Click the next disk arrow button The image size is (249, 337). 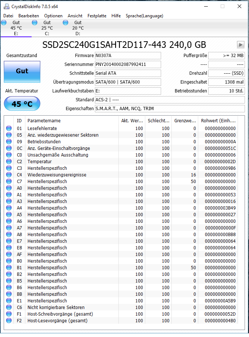click(241, 45)
